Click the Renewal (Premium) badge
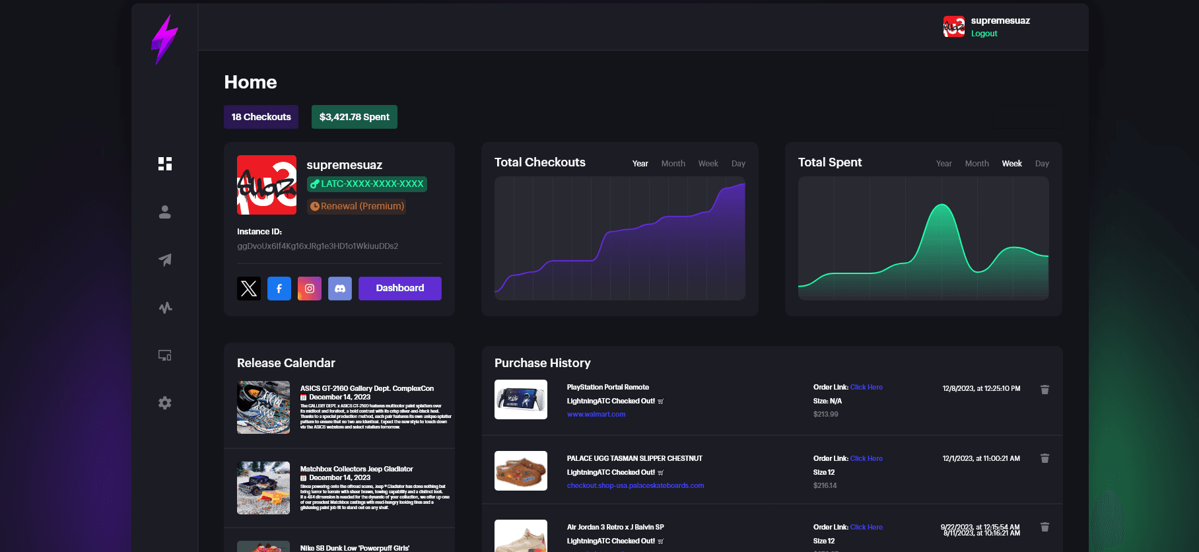The width and height of the screenshot is (1199, 552). pyautogui.click(x=357, y=206)
